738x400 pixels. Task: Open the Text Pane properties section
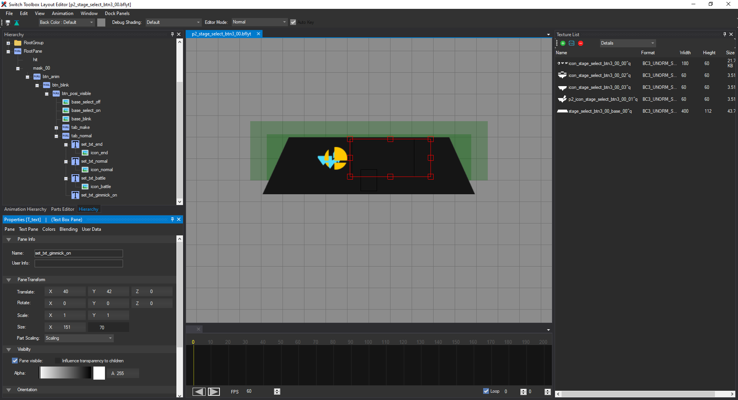pos(28,229)
